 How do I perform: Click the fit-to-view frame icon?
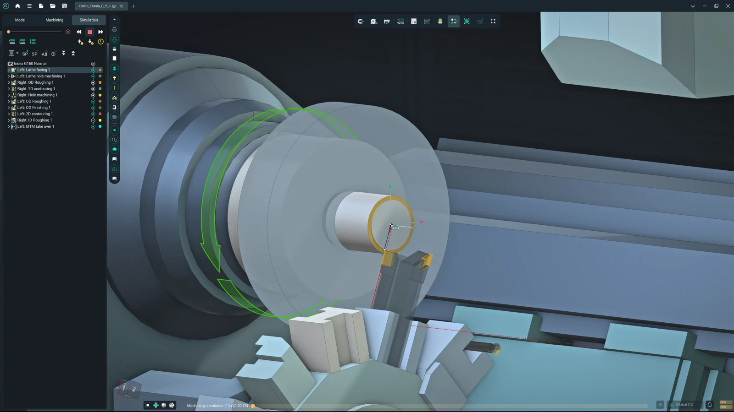(467, 21)
